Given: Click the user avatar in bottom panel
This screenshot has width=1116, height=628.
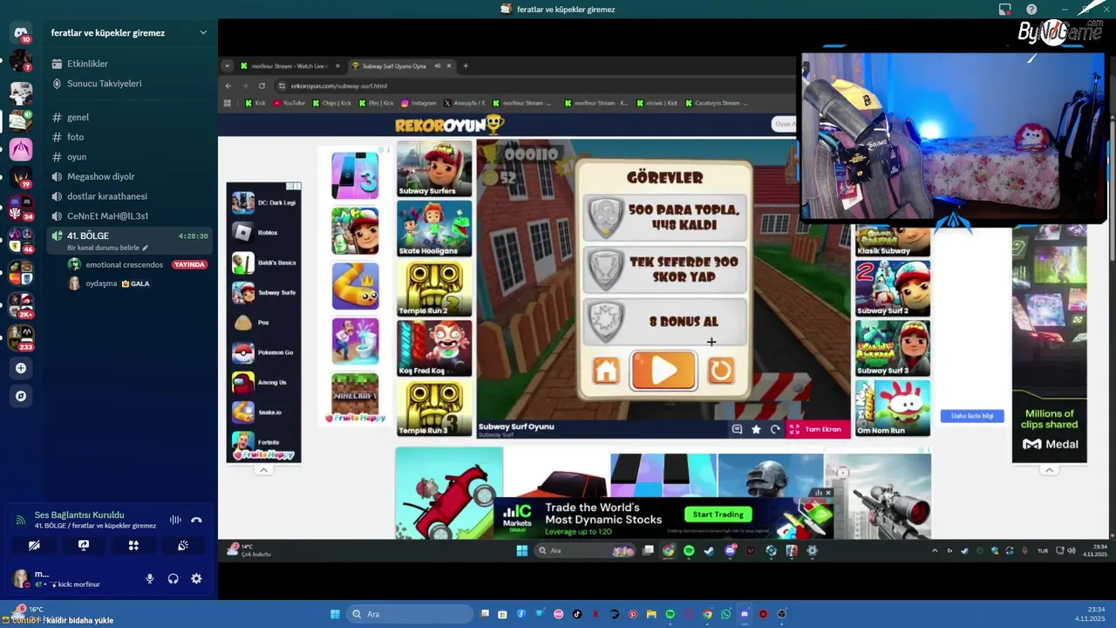Looking at the screenshot, I should coord(19,578).
